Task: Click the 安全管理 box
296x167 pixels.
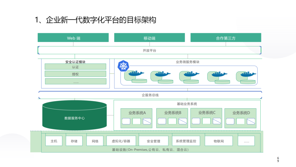Action: point(153,141)
